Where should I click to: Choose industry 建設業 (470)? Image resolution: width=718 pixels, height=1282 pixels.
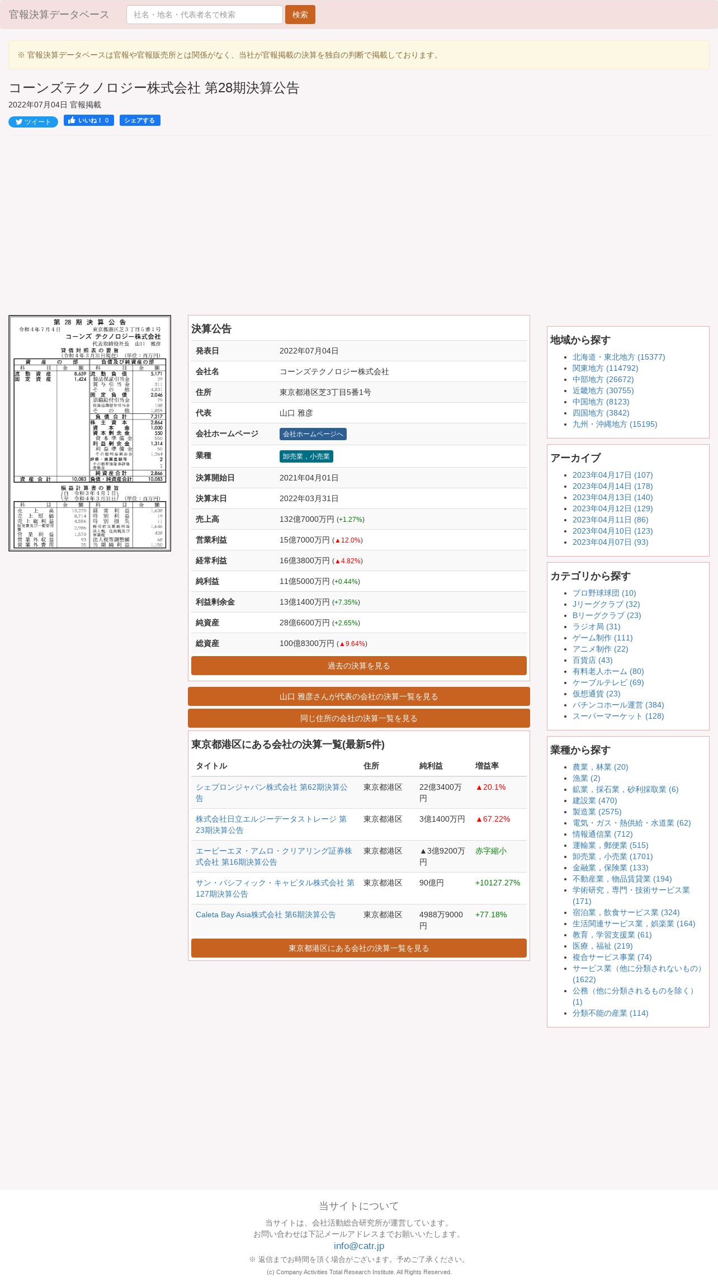click(x=594, y=800)
